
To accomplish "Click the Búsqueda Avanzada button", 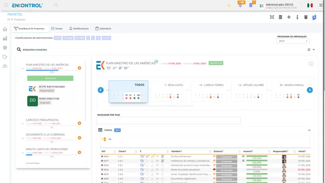I will click(x=32, y=50).
